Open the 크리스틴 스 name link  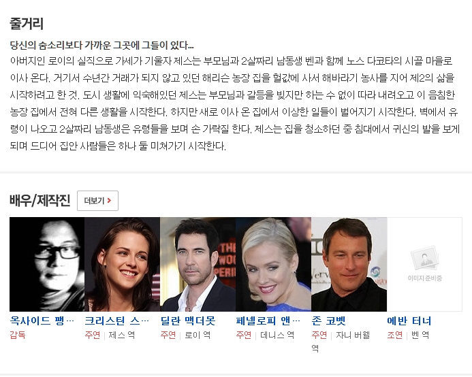point(116,321)
